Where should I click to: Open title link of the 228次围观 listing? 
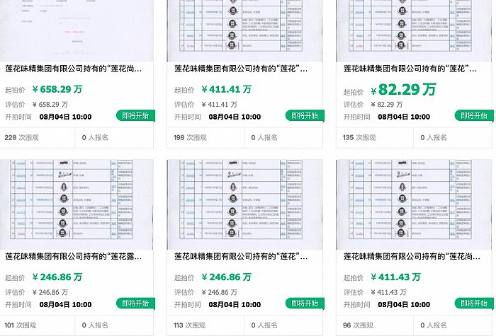[x=74, y=69]
